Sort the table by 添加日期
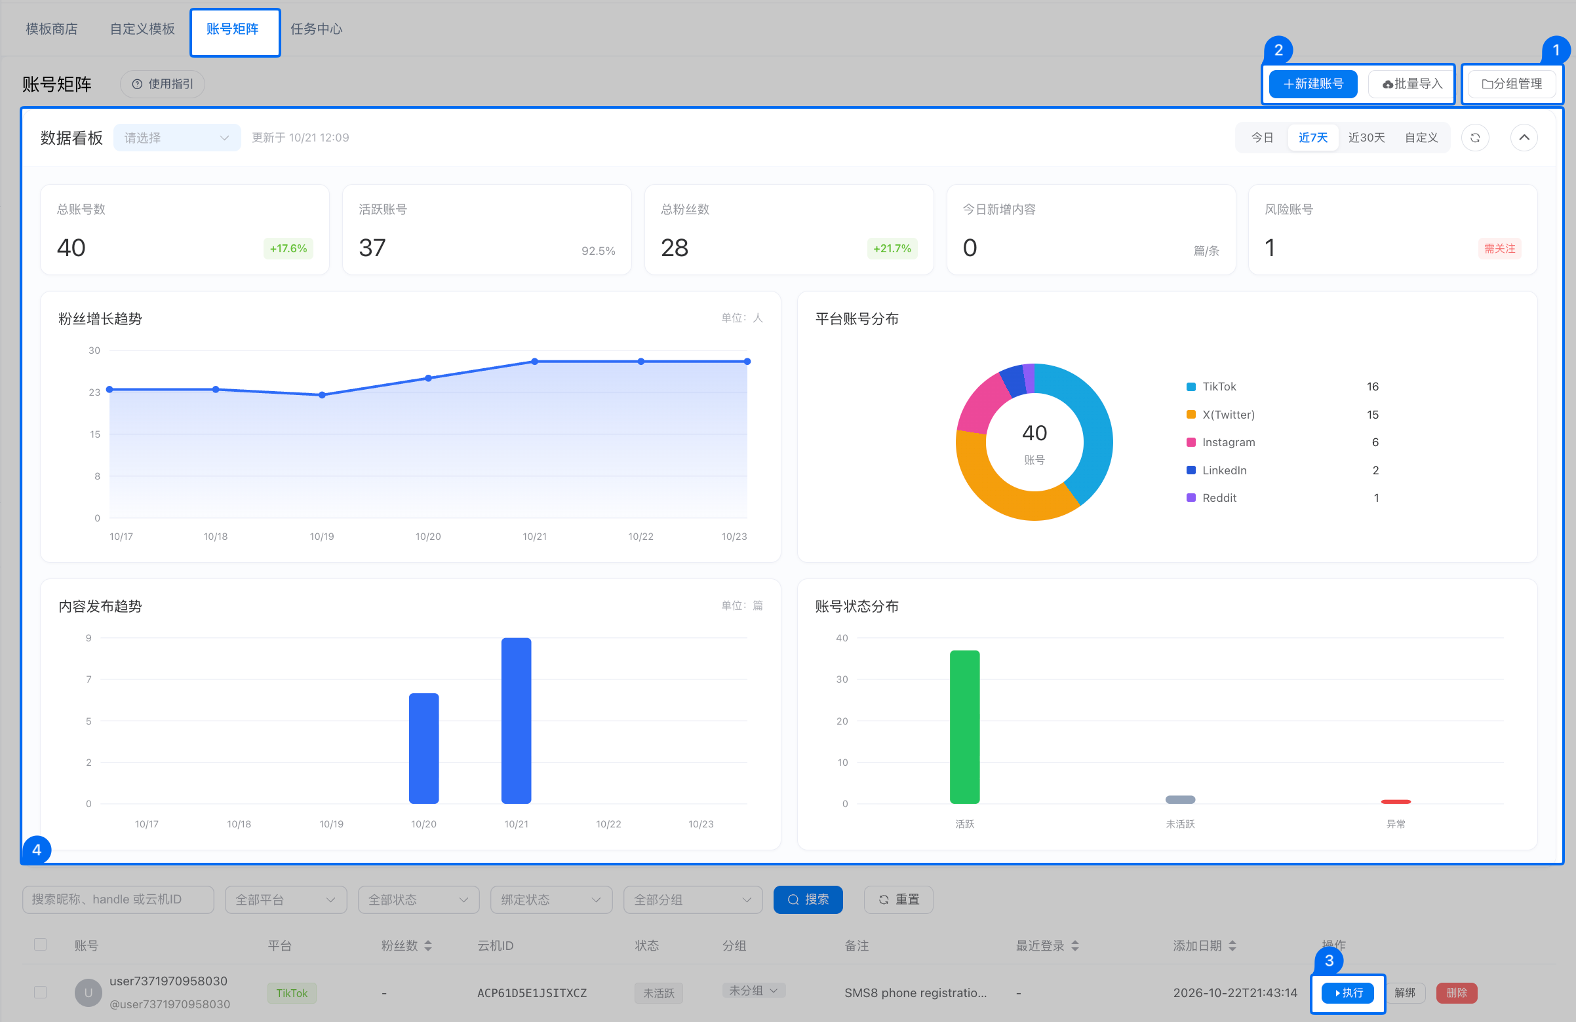The image size is (1576, 1022). coord(1232,946)
